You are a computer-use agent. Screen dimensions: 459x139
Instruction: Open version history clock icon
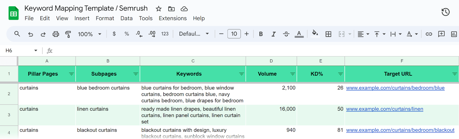pos(445,12)
